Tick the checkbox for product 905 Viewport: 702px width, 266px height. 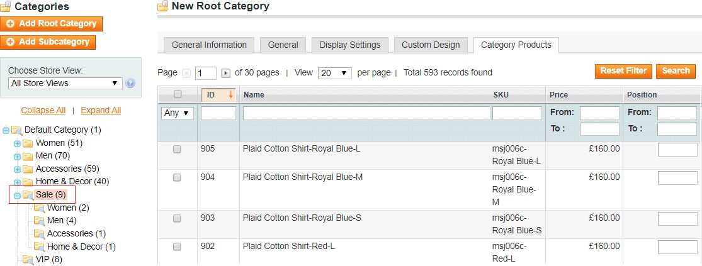coord(177,149)
